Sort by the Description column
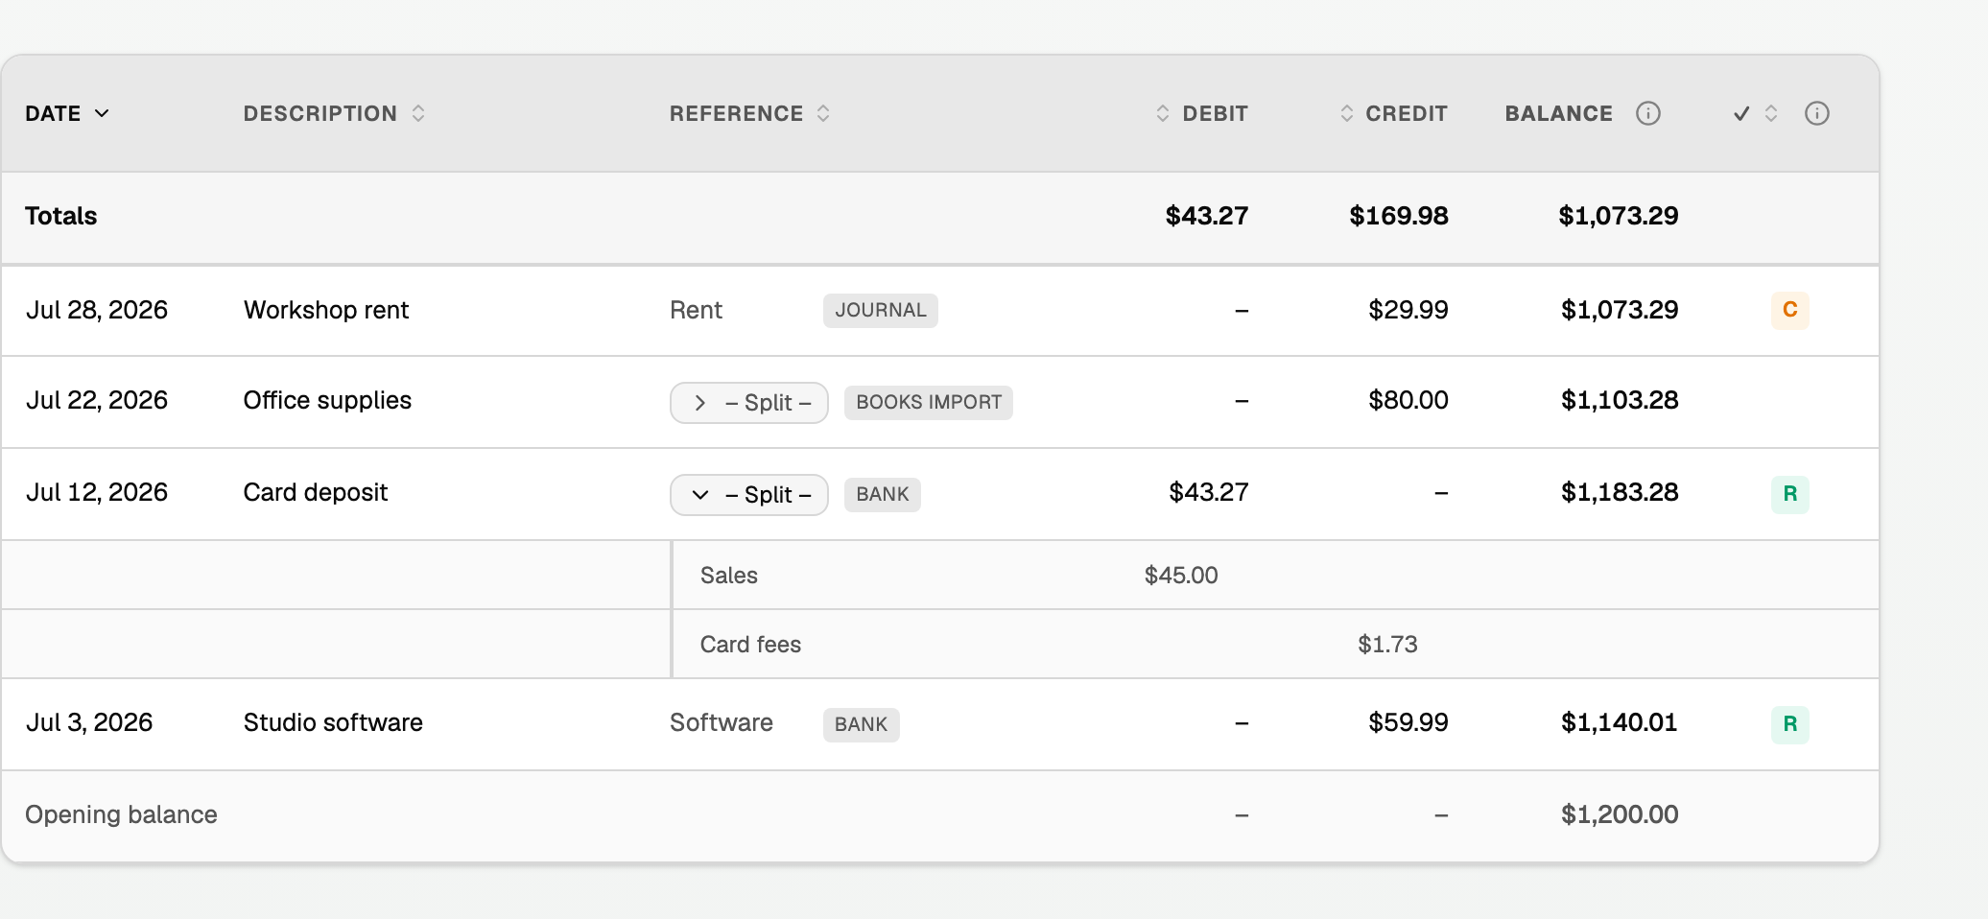1988x919 pixels. pos(334,113)
